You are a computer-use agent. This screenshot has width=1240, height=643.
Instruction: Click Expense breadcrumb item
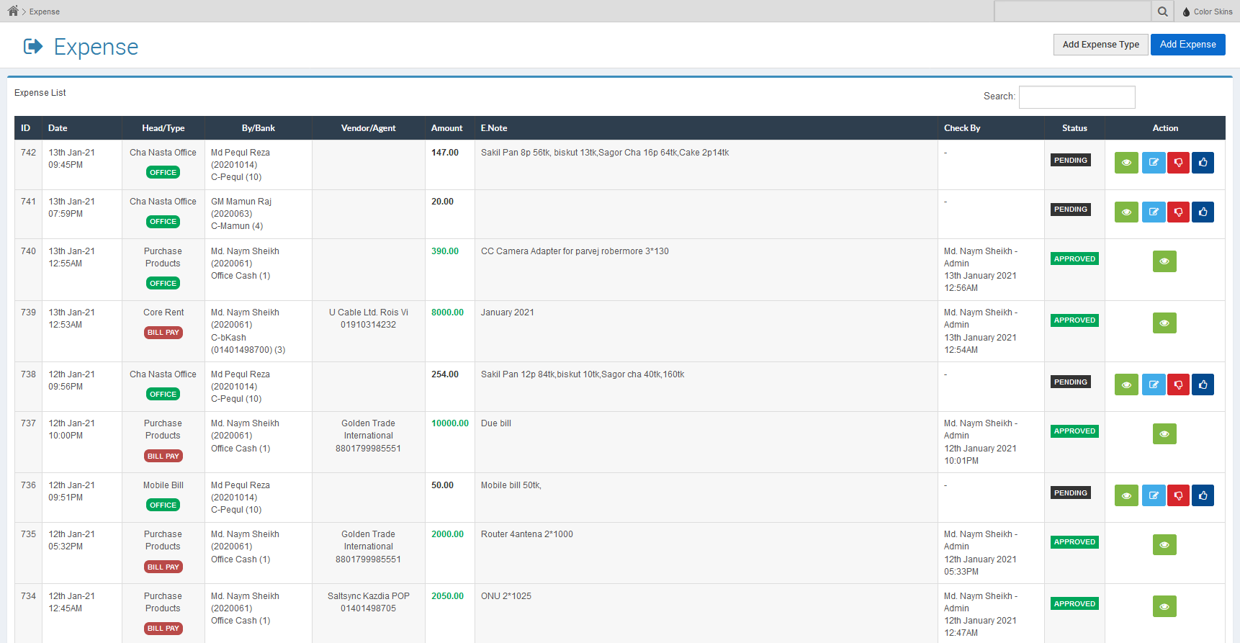click(45, 12)
